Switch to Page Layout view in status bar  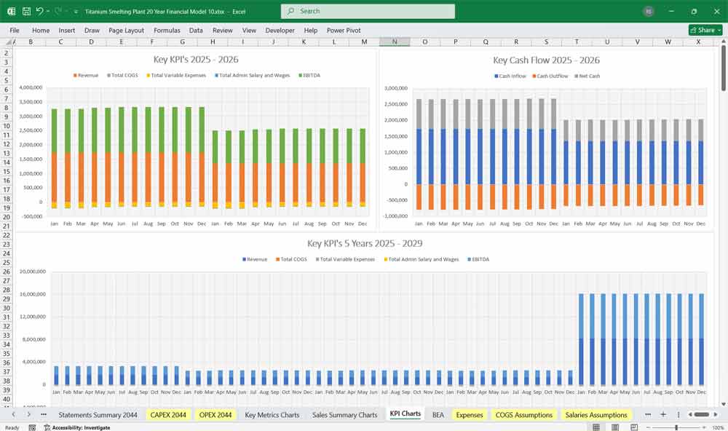615,427
